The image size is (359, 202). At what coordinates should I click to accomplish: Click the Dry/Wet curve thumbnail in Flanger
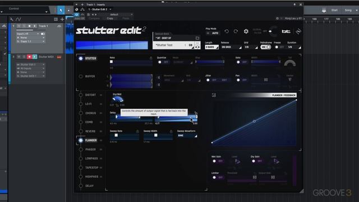pos(118,99)
